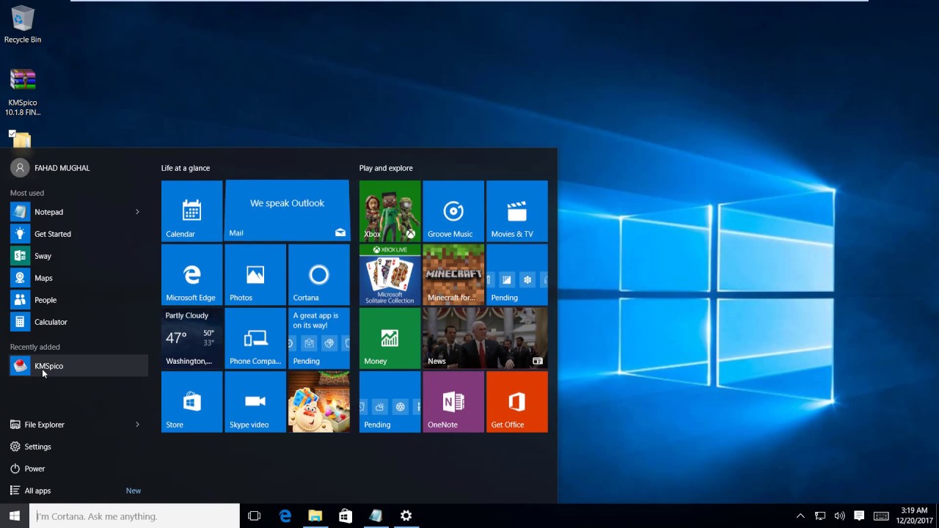Open the Get Office tile
Image resolution: width=939 pixels, height=528 pixels.
point(517,402)
